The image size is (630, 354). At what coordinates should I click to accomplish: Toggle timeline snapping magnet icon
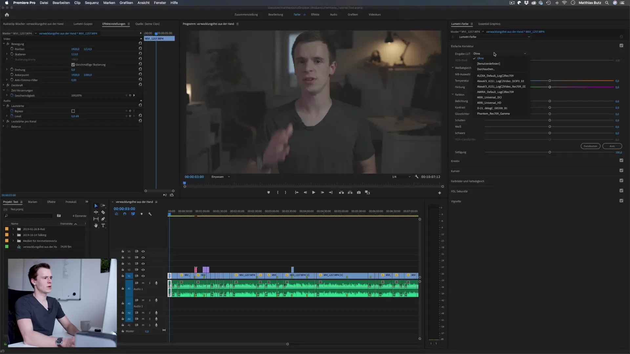pyautogui.click(x=125, y=214)
